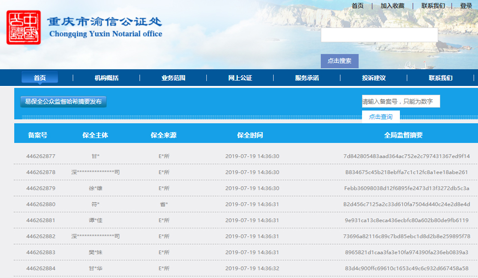Select record number 446262883
This screenshot has width=478, height=278.
click(41, 252)
